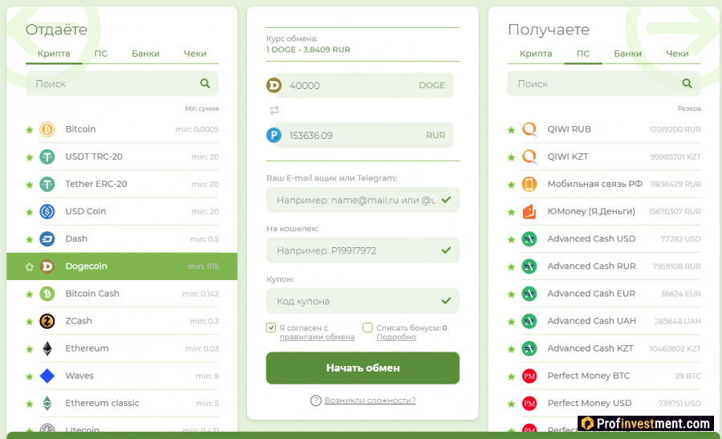Click search magnifier in Отдаёте panel
The height and width of the screenshot is (439, 722).
(x=205, y=83)
